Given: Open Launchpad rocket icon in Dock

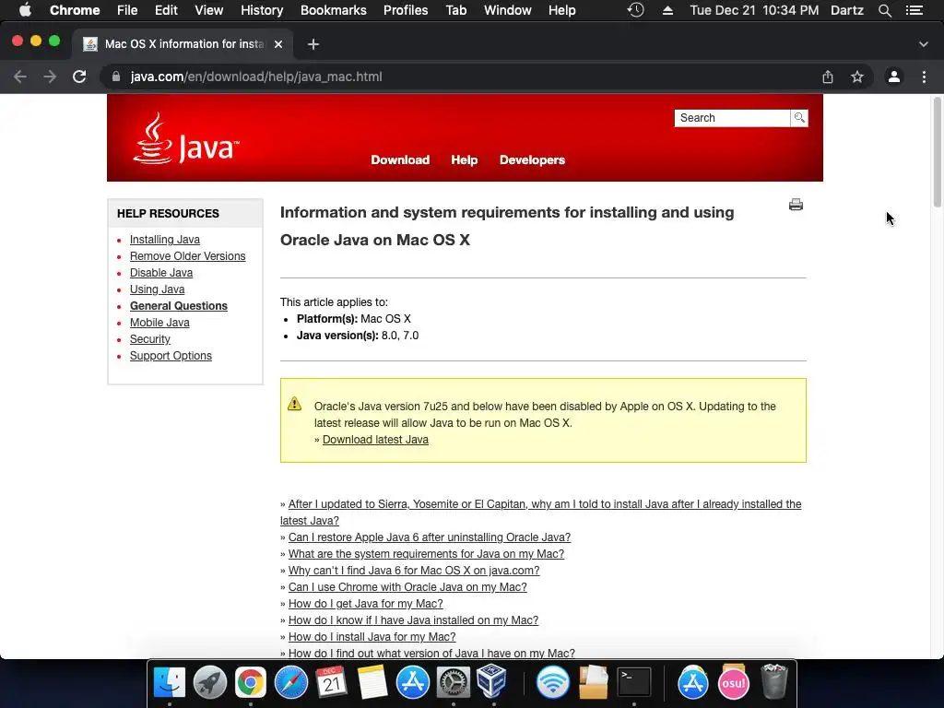Looking at the screenshot, I should [x=210, y=682].
